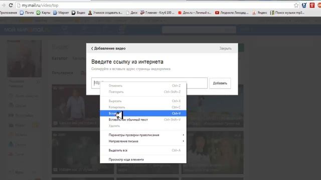Viewport: 321px width, 180px height.
Task: Choose Удалить in context menu
Action: tap(143, 125)
